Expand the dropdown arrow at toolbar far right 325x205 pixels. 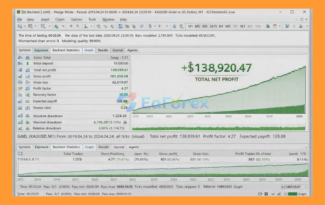click(x=307, y=26)
